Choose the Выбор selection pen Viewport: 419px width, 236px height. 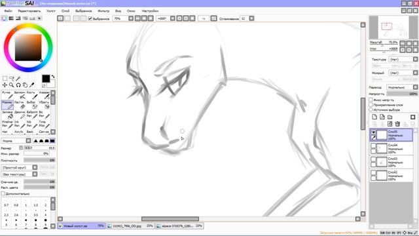[32, 105]
